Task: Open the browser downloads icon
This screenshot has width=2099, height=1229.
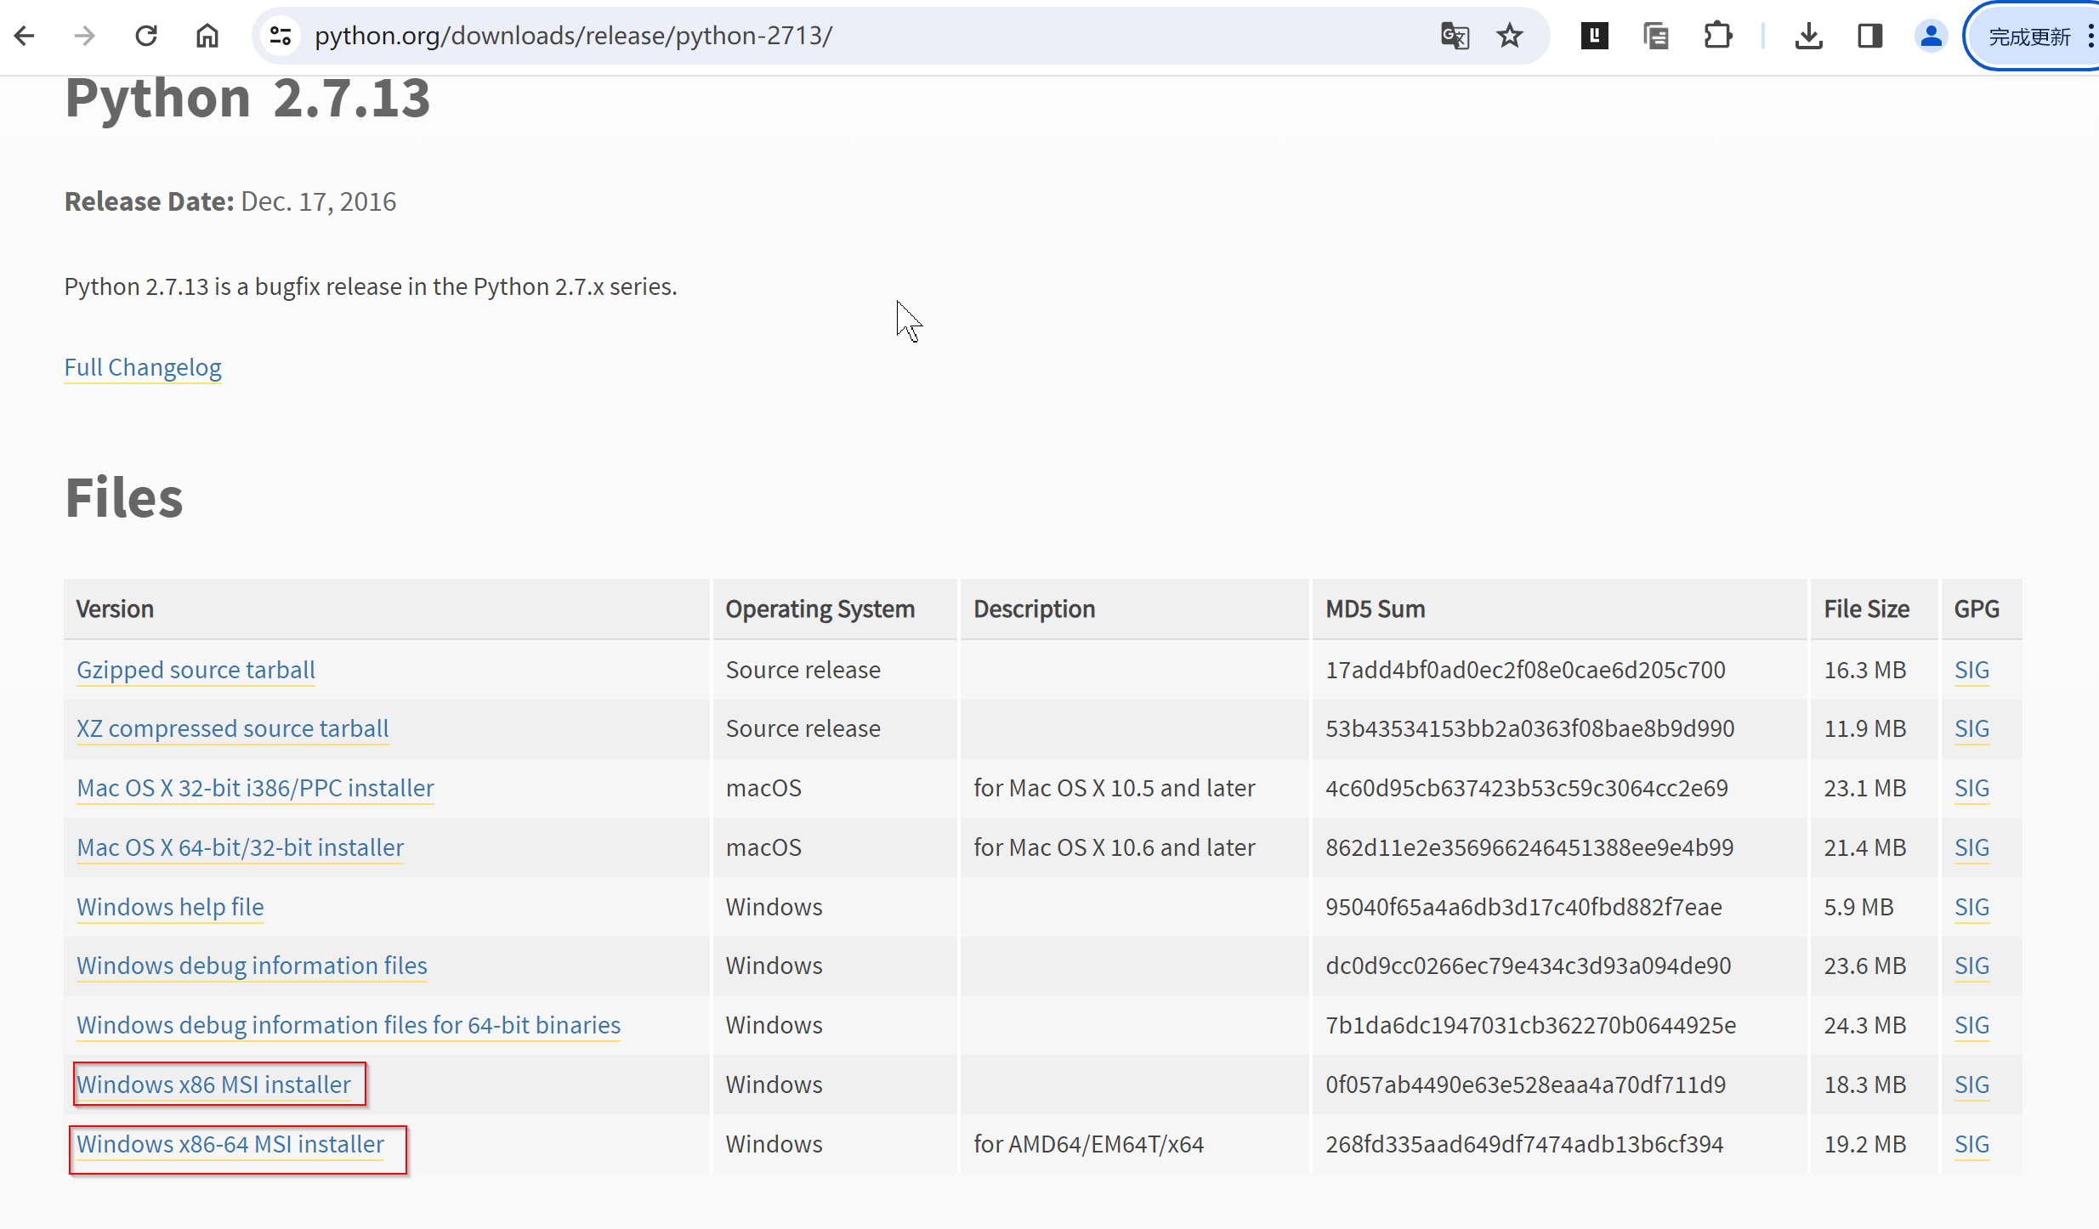Action: point(1808,36)
